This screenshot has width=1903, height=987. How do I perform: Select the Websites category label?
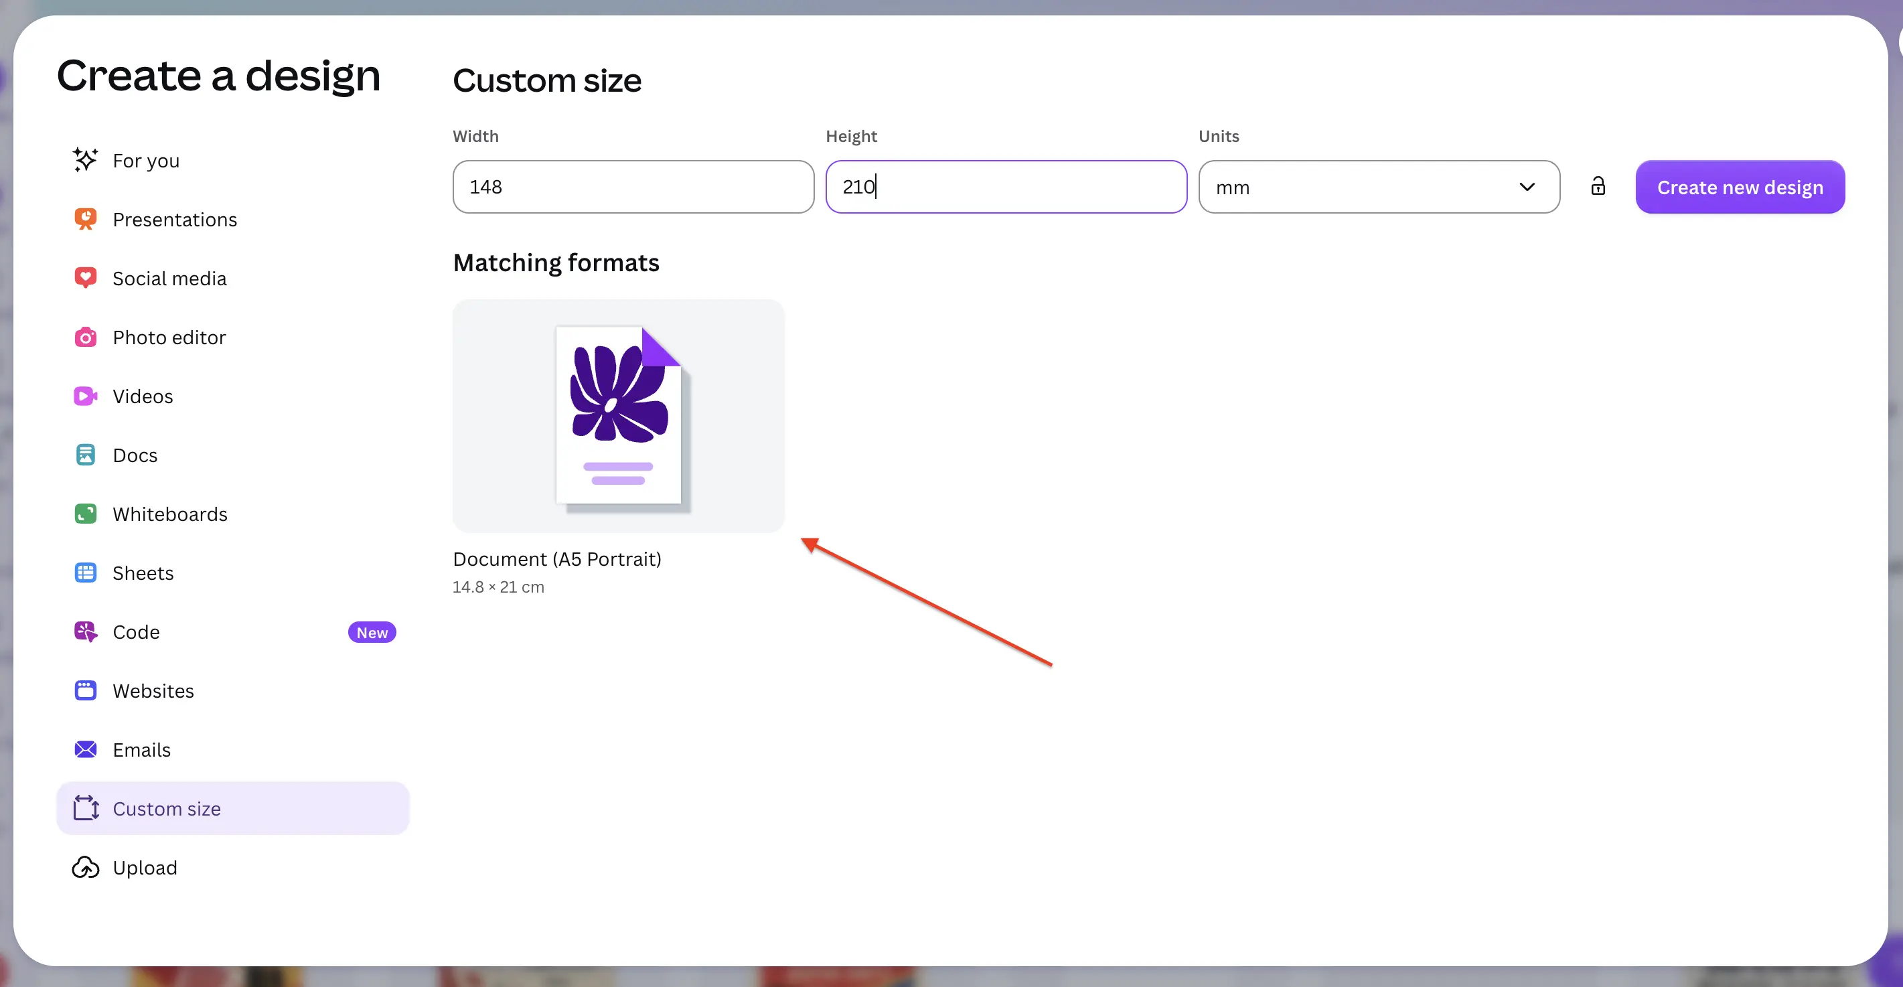(153, 691)
